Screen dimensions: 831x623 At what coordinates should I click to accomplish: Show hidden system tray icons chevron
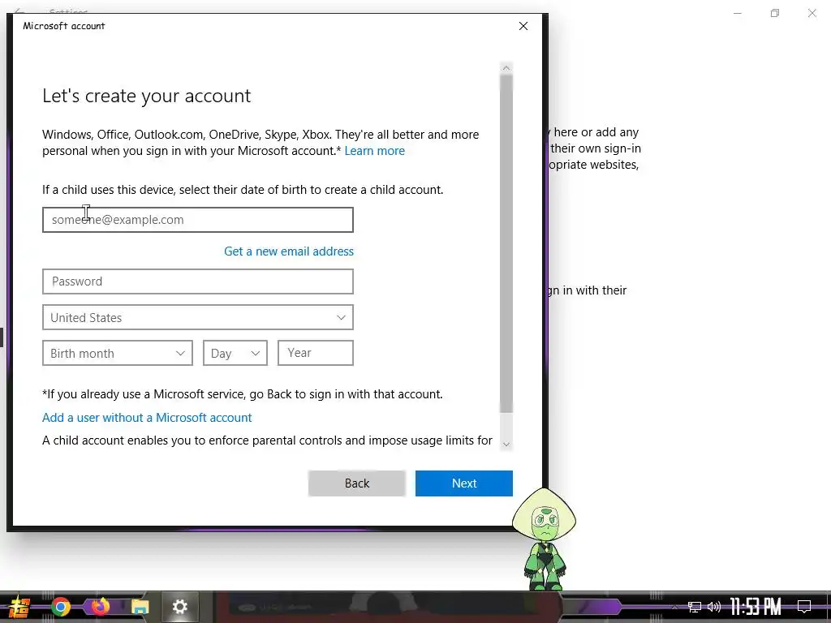pos(674,607)
